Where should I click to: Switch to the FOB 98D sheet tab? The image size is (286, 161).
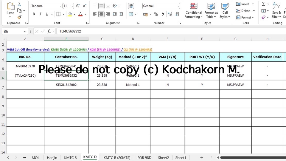(x=144, y=158)
